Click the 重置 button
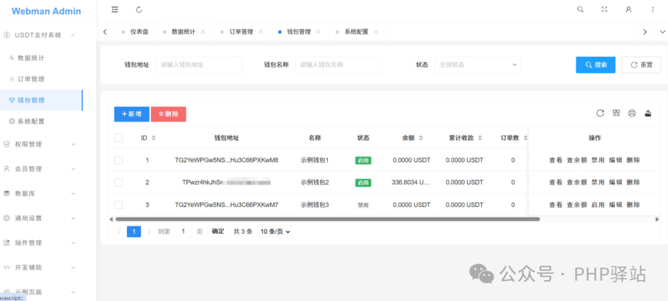This screenshot has height=301, width=668. (x=641, y=65)
